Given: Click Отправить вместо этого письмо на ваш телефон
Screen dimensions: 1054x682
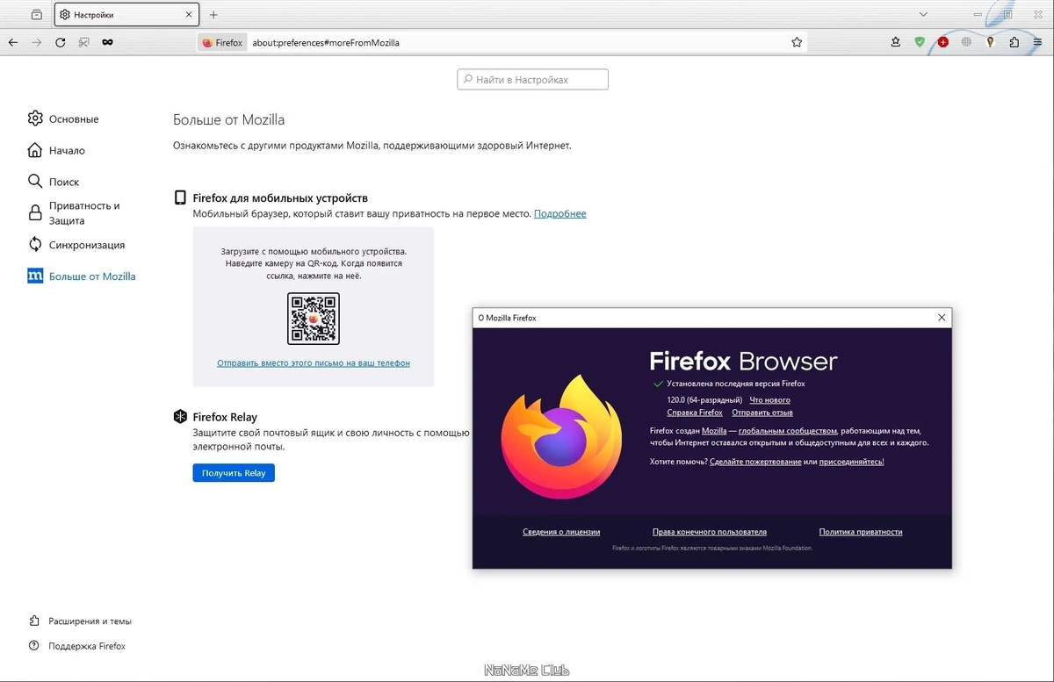Looking at the screenshot, I should [x=314, y=363].
